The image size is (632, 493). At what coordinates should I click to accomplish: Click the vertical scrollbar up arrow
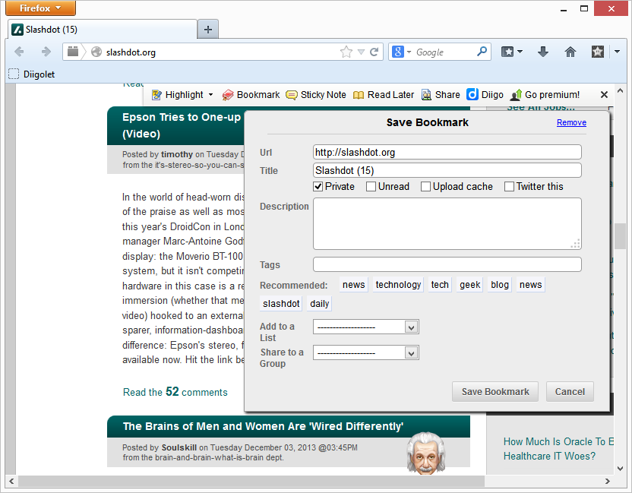pos(621,91)
